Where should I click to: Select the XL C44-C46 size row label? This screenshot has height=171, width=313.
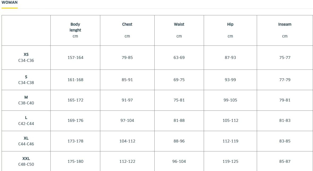(x=26, y=141)
